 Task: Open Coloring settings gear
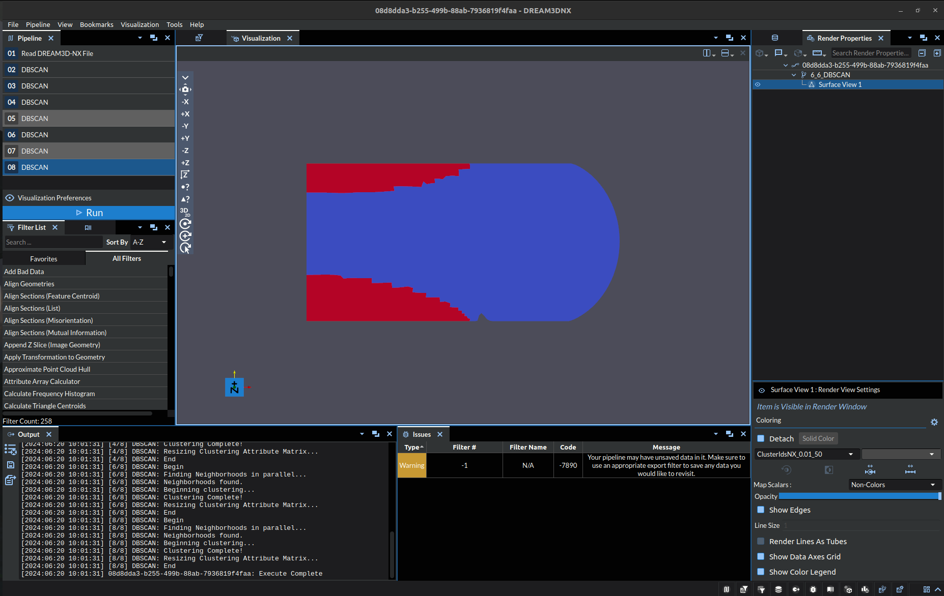coord(934,422)
